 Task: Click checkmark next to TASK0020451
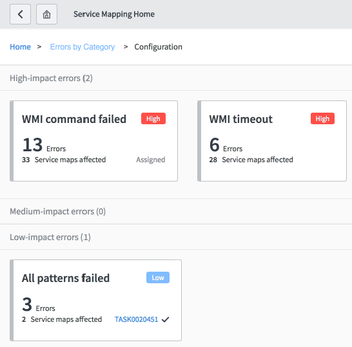coord(165,319)
